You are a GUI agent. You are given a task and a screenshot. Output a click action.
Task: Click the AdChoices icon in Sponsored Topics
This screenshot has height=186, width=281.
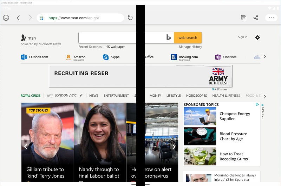point(257,104)
